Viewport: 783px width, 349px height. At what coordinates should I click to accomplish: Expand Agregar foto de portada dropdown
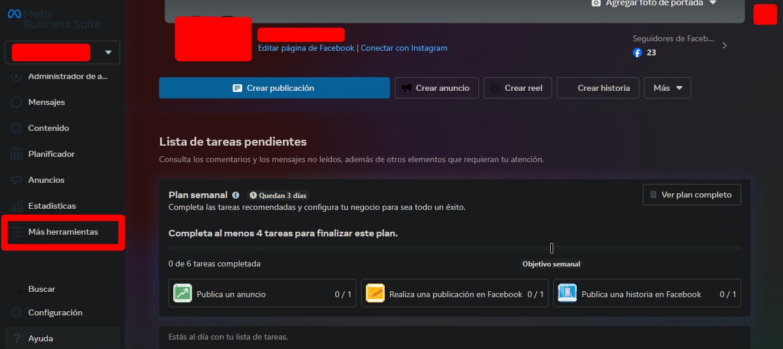tap(713, 3)
